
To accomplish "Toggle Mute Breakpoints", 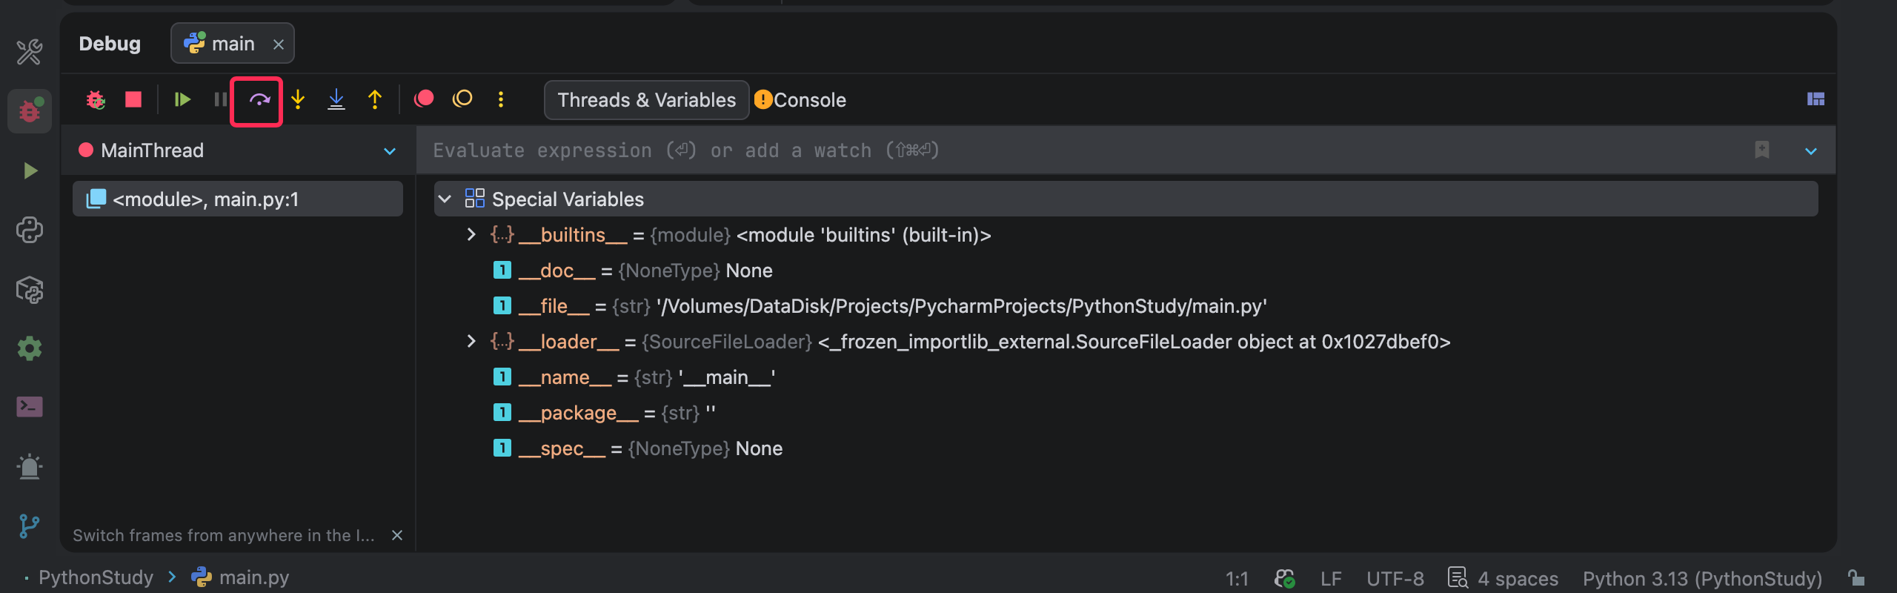I will pyautogui.click(x=462, y=99).
